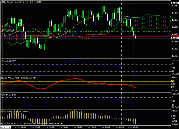Click time label 17 Jun 04:05
The height and width of the screenshot is (129, 179).
(48, 127)
